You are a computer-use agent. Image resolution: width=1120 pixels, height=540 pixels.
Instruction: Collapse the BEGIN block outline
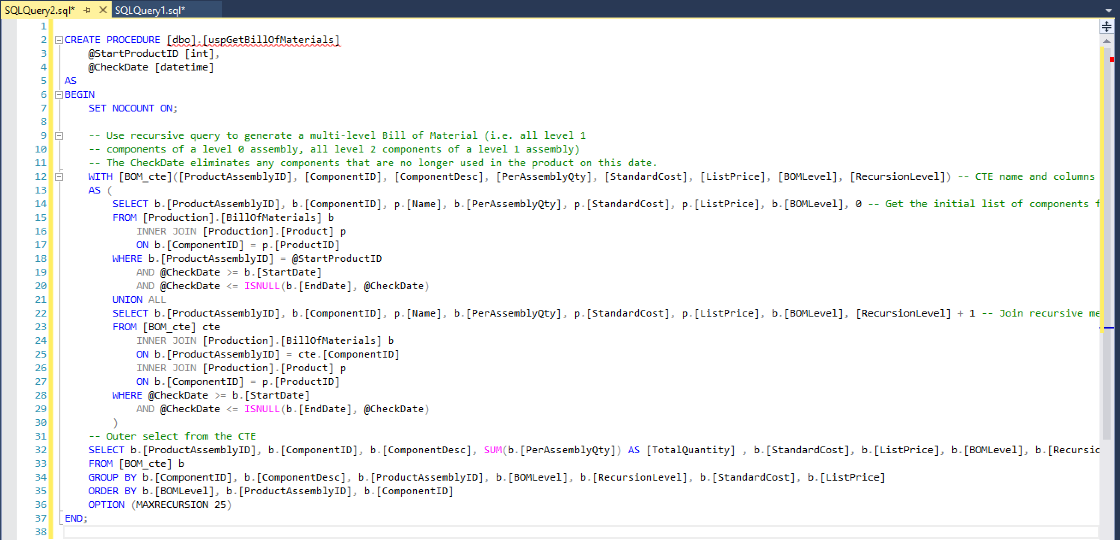click(x=59, y=95)
